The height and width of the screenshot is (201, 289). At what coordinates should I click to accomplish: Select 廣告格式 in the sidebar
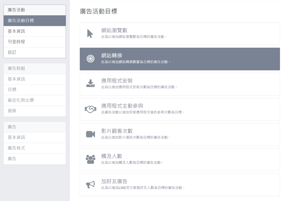coord(35,148)
